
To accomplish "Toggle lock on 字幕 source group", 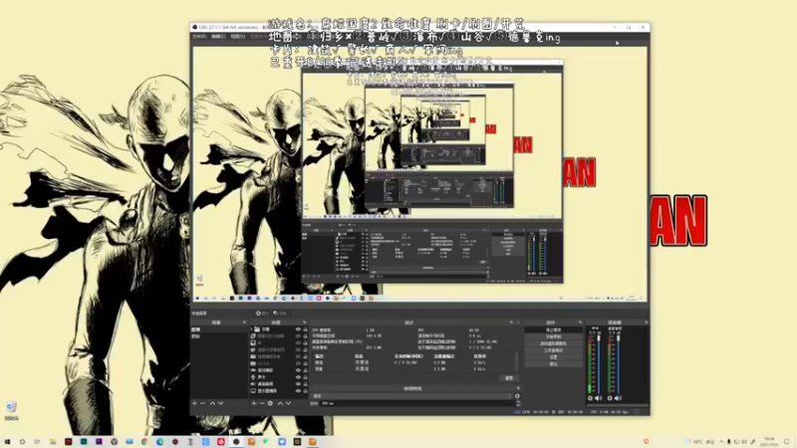I will click(x=305, y=330).
